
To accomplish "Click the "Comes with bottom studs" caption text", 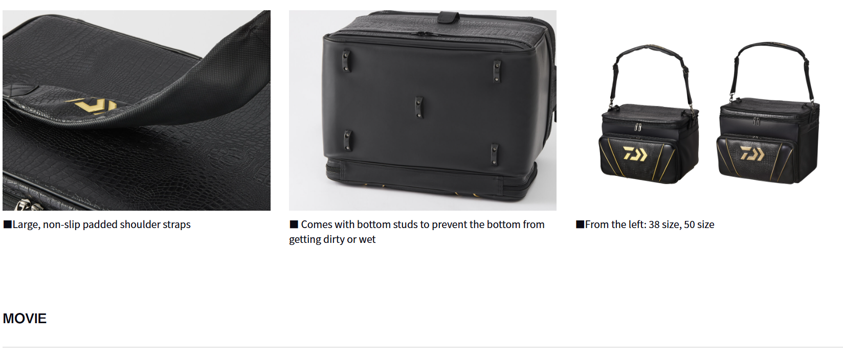I will [417, 232].
